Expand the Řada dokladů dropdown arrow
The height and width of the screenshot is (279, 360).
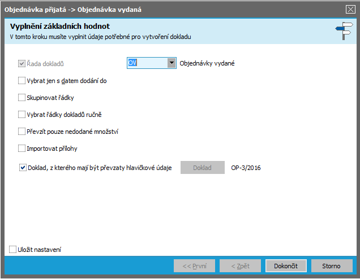point(172,63)
